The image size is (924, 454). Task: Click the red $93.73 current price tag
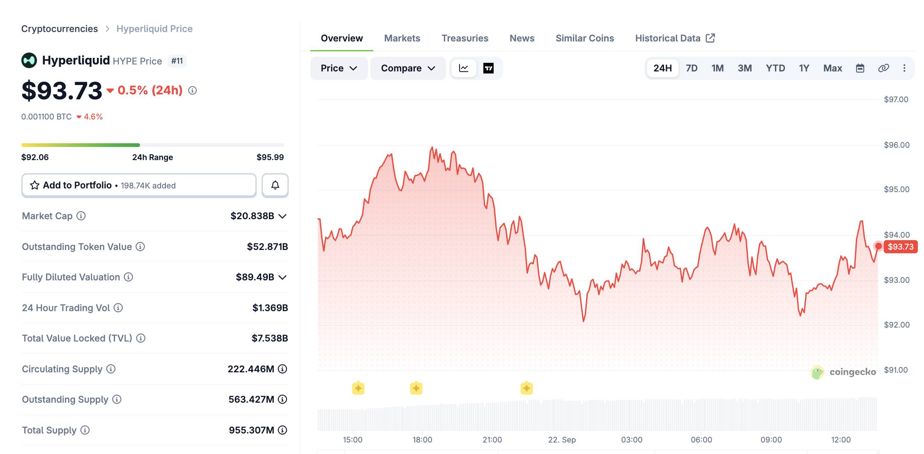pyautogui.click(x=901, y=247)
